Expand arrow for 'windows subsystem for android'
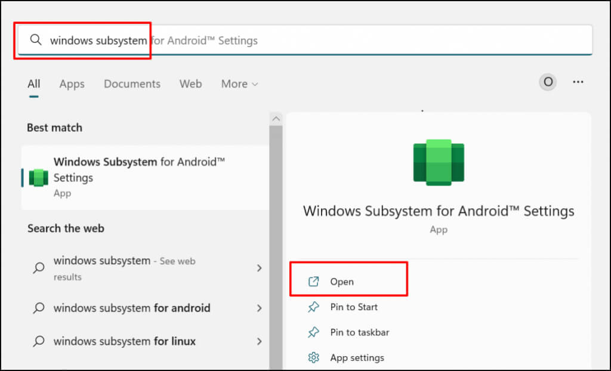This screenshot has width=611, height=371. coord(259,308)
